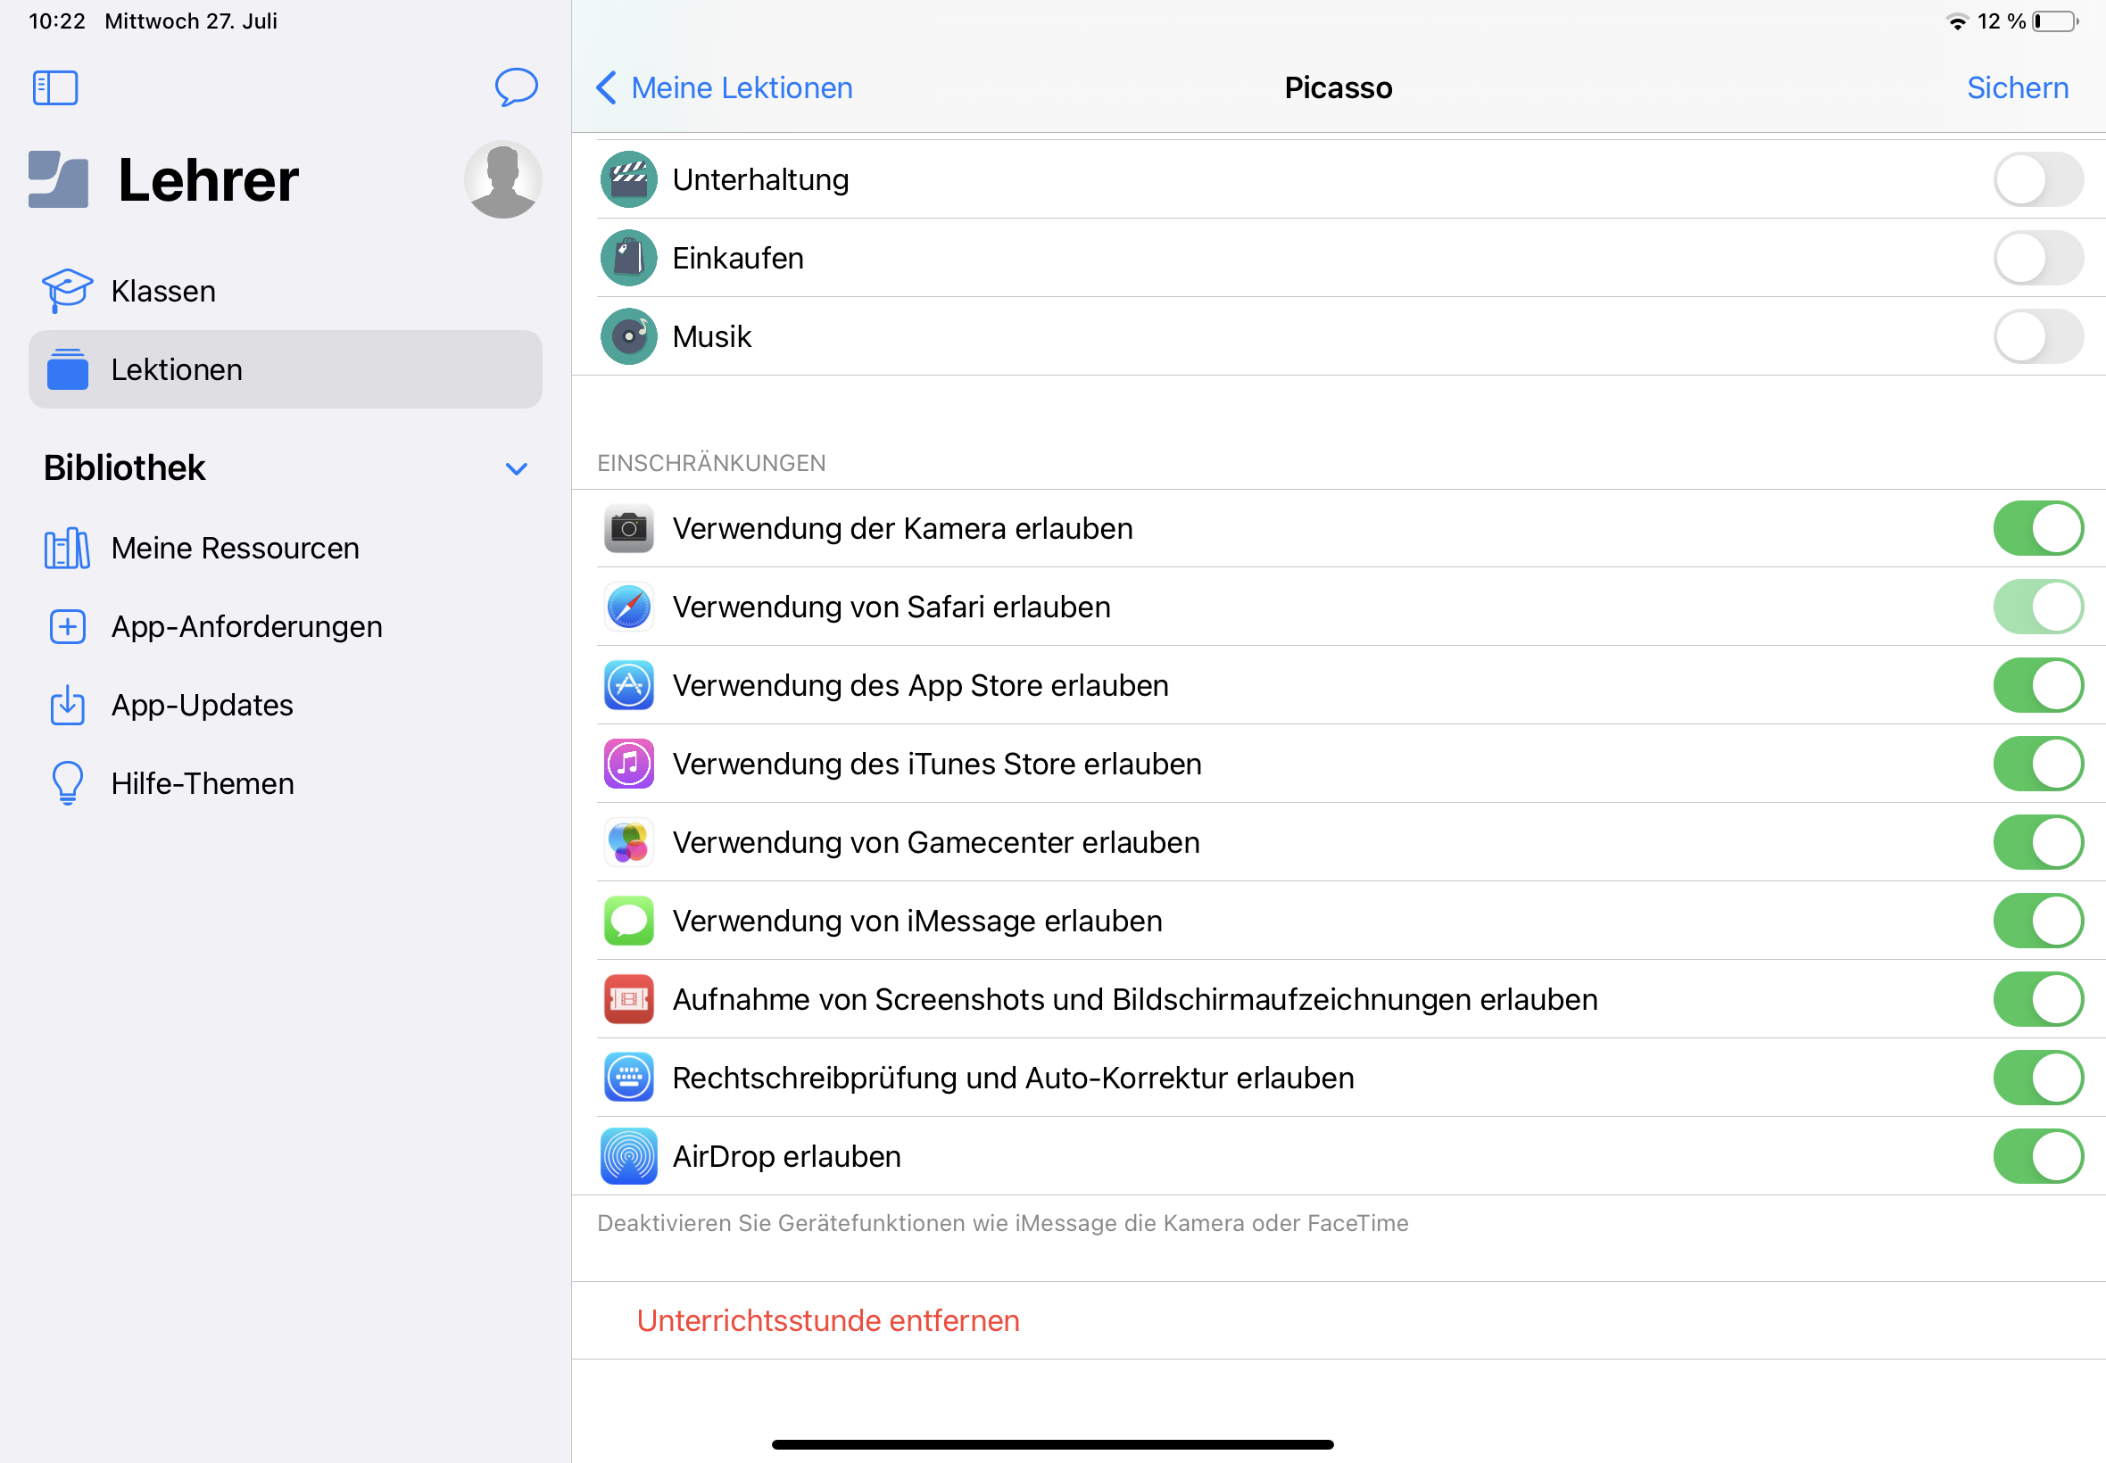Click the Lektionen blue stack icon

tap(67, 369)
